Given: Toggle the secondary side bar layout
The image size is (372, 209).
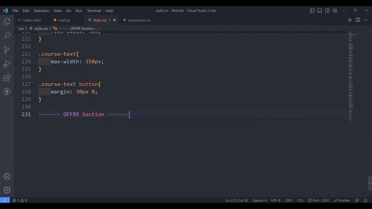Looking at the screenshot, I should 327,10.
